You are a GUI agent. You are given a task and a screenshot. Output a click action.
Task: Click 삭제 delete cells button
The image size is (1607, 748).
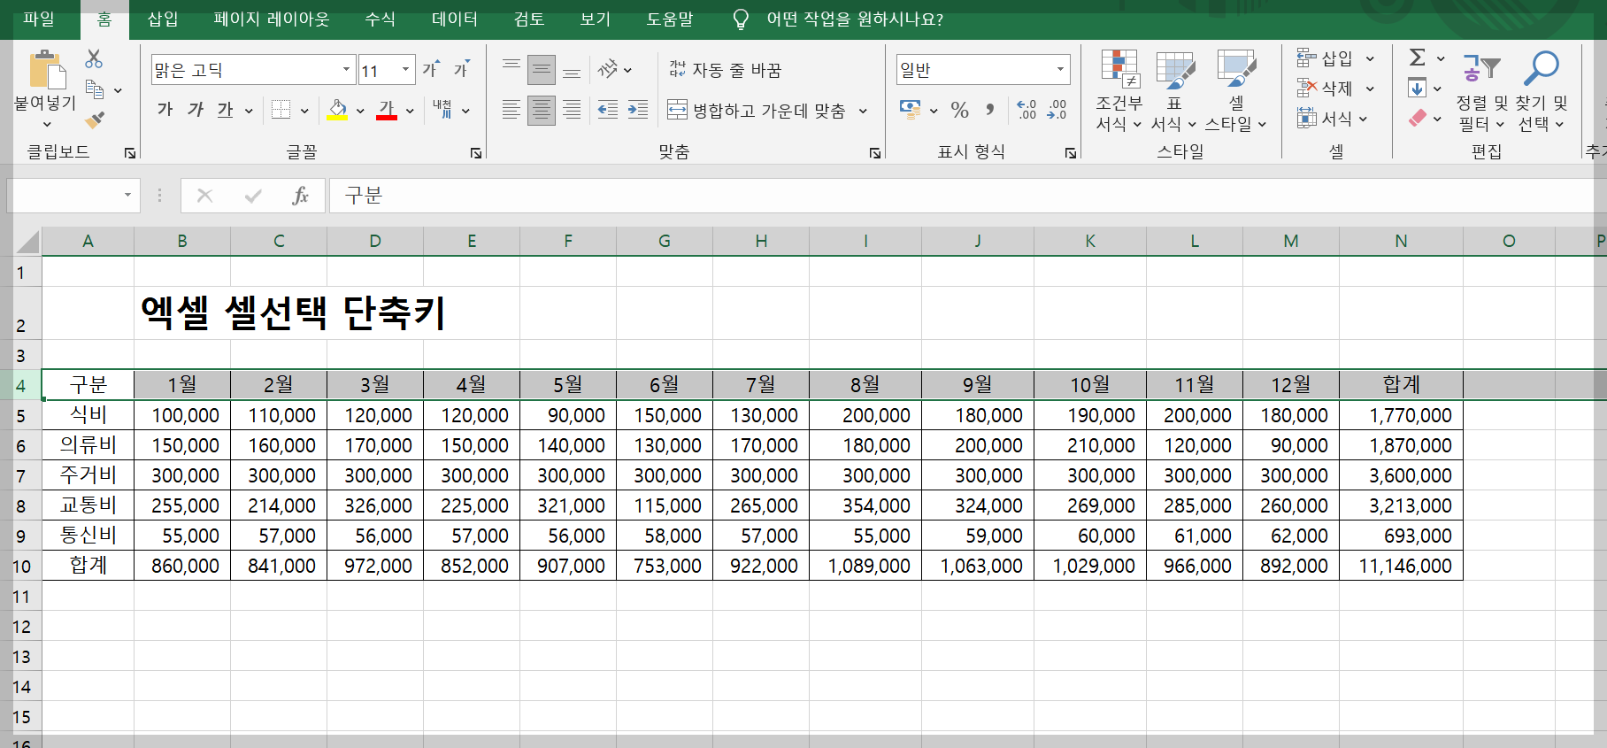point(1335,89)
